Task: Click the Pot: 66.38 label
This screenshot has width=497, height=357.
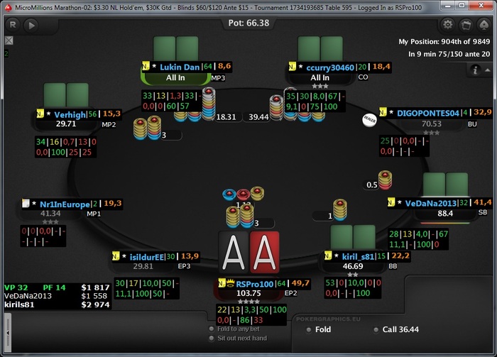Action: [248, 23]
